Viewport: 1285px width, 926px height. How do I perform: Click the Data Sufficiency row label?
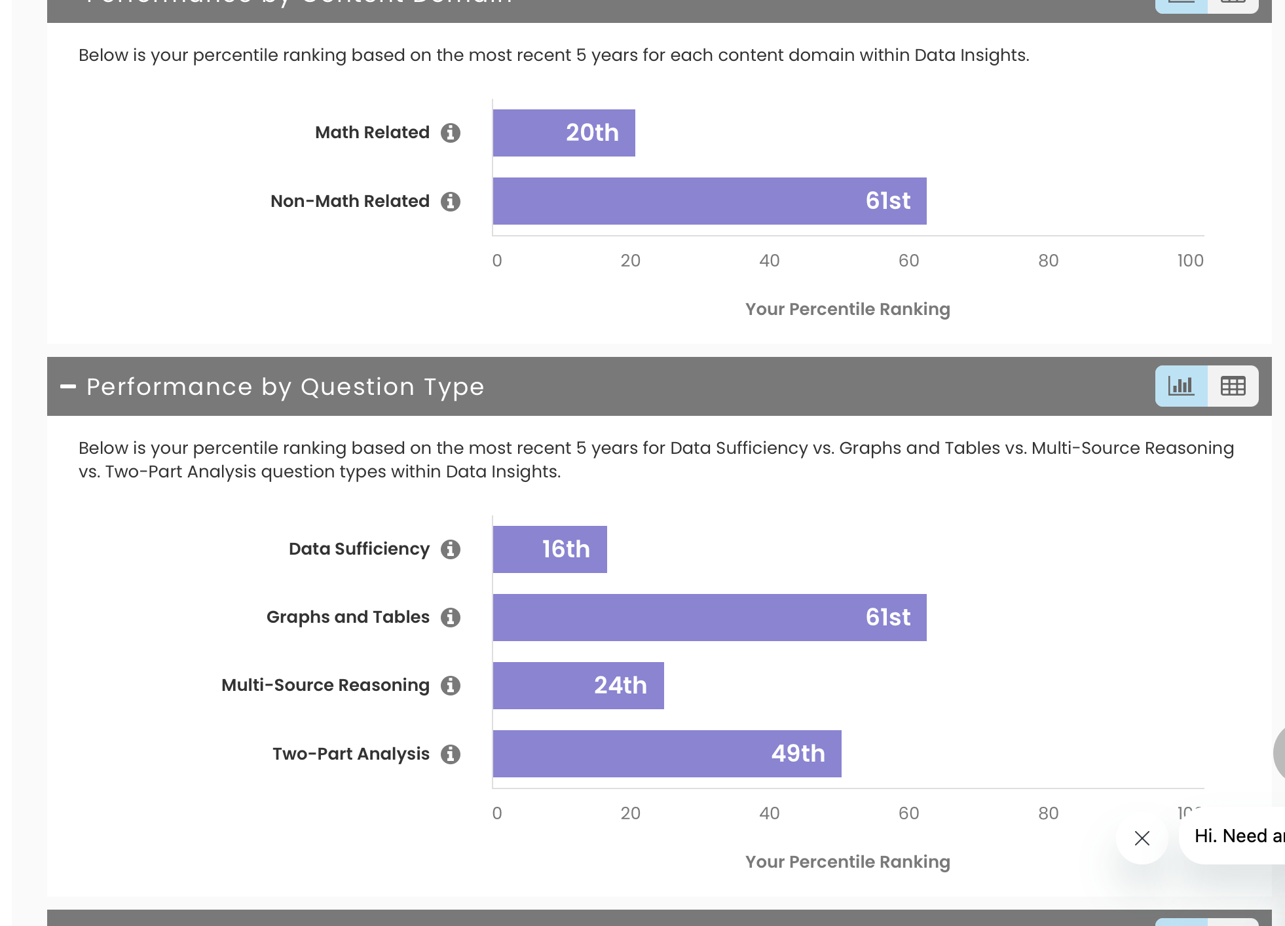coord(359,549)
